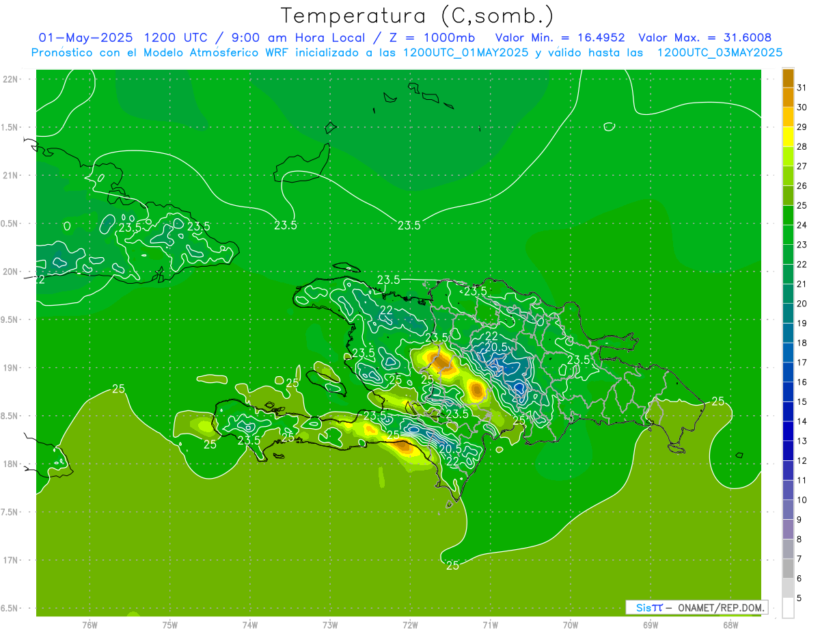Screen dimensions: 820x634
Task: Click the "19N" latitude axis label
Action: tap(11, 367)
